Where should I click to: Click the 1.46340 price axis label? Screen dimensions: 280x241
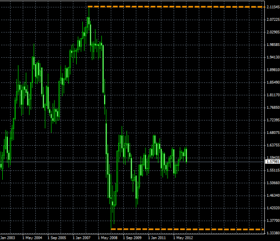pyautogui.click(x=273, y=196)
